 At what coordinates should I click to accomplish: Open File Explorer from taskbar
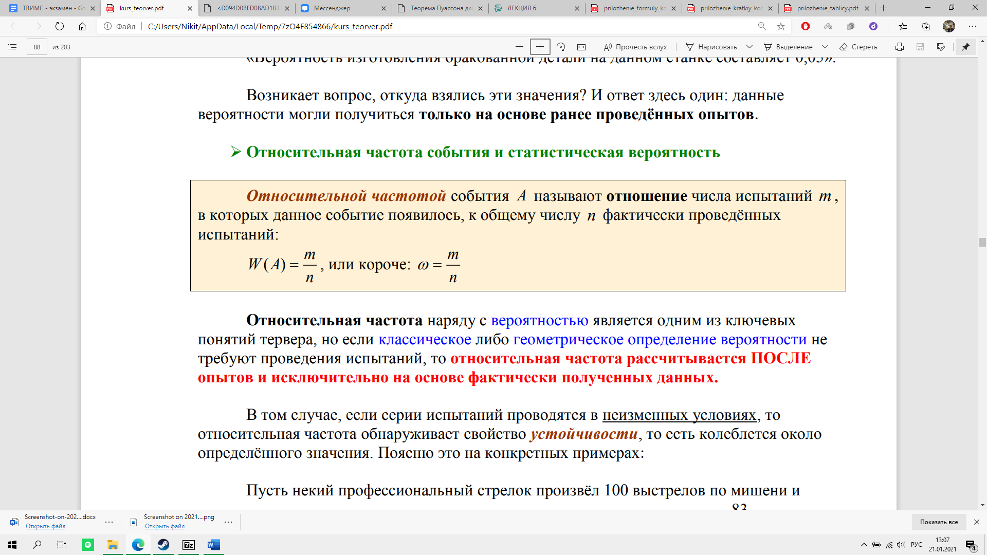[x=113, y=545]
